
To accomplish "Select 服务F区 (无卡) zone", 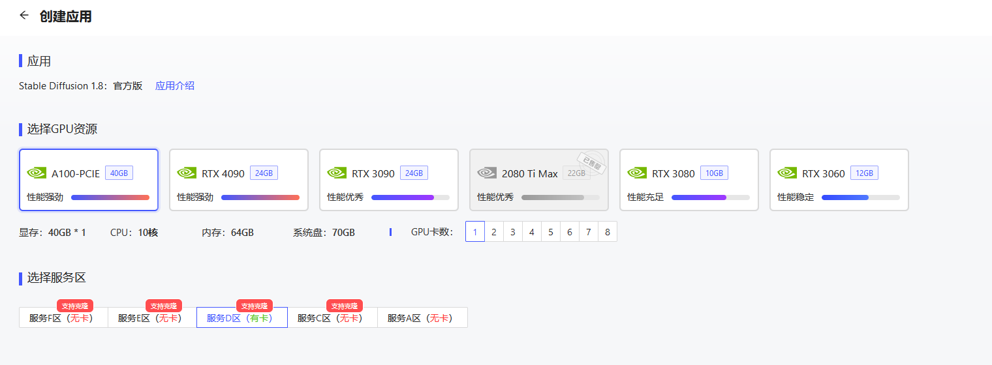I will [x=63, y=317].
